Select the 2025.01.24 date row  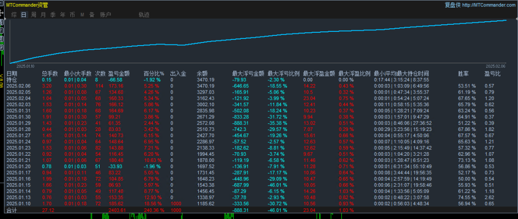[19, 142]
